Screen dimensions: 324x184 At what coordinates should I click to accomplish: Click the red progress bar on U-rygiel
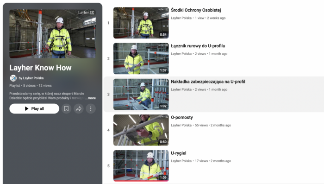point(141,181)
